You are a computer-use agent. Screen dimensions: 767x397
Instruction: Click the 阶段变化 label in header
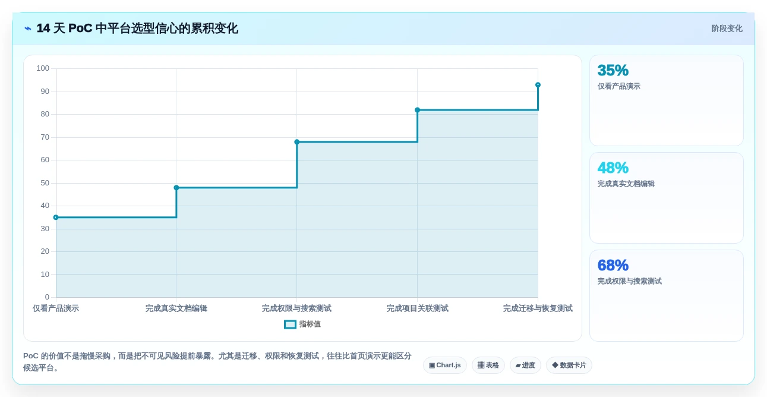[727, 29]
